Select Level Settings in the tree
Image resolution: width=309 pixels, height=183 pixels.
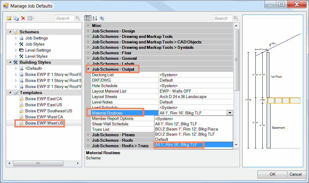[38, 50]
